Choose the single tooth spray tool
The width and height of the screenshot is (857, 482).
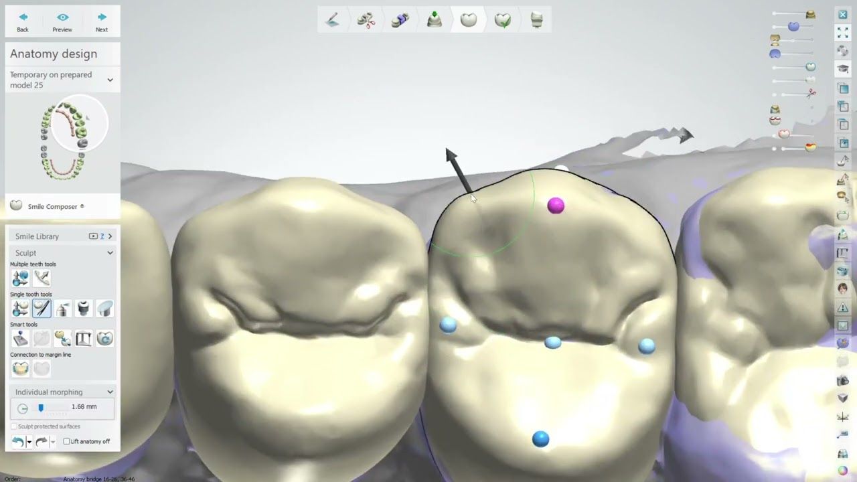pyautogui.click(x=62, y=308)
